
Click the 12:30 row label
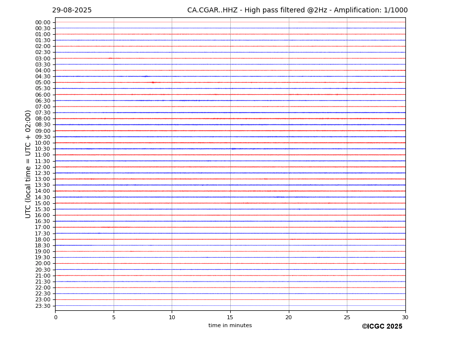(x=43, y=173)
